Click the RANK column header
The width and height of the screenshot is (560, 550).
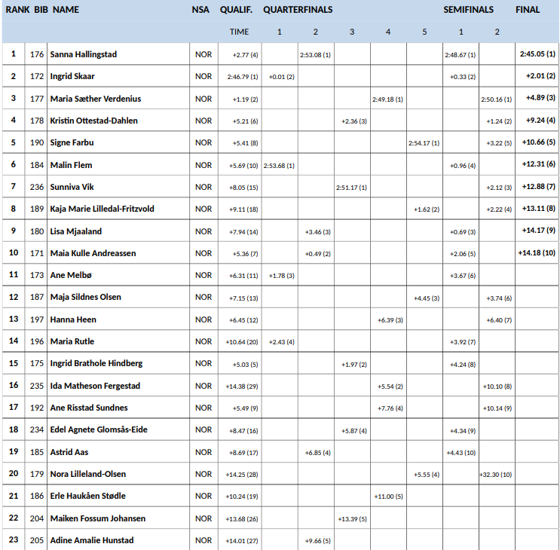click(17, 10)
